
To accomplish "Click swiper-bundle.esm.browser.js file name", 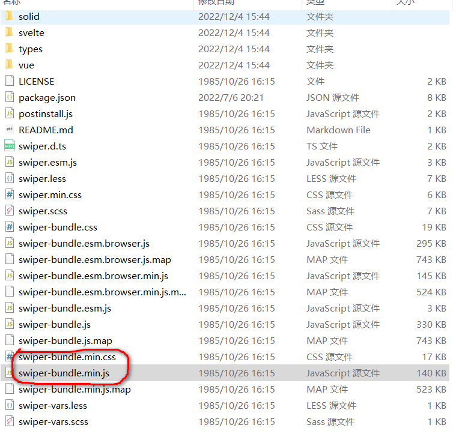I will coord(84,244).
